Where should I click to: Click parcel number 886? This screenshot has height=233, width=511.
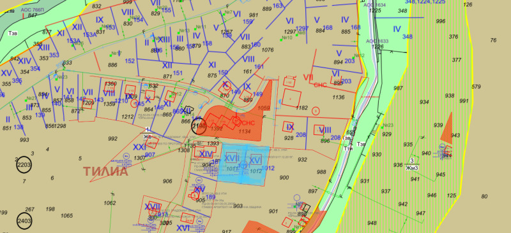click(112, 65)
